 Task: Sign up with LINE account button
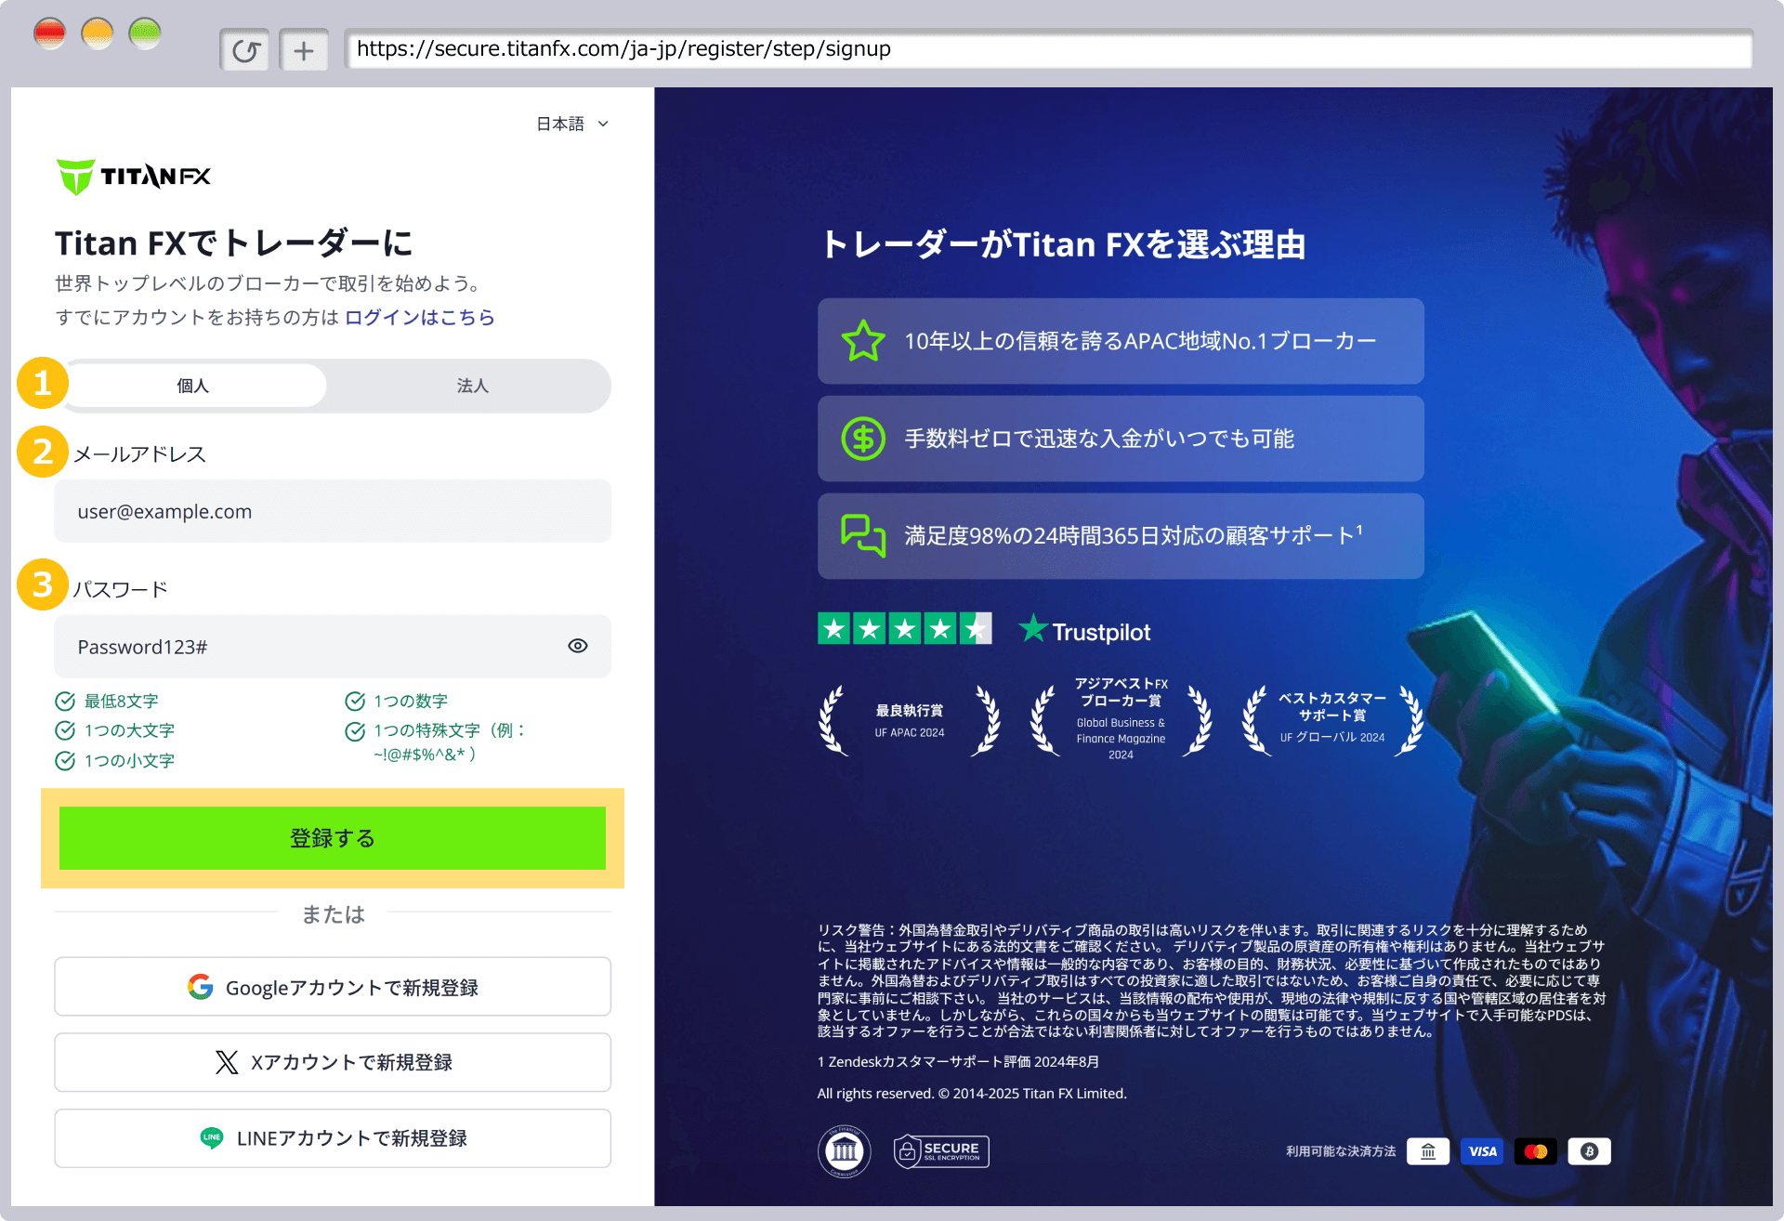(x=333, y=1138)
